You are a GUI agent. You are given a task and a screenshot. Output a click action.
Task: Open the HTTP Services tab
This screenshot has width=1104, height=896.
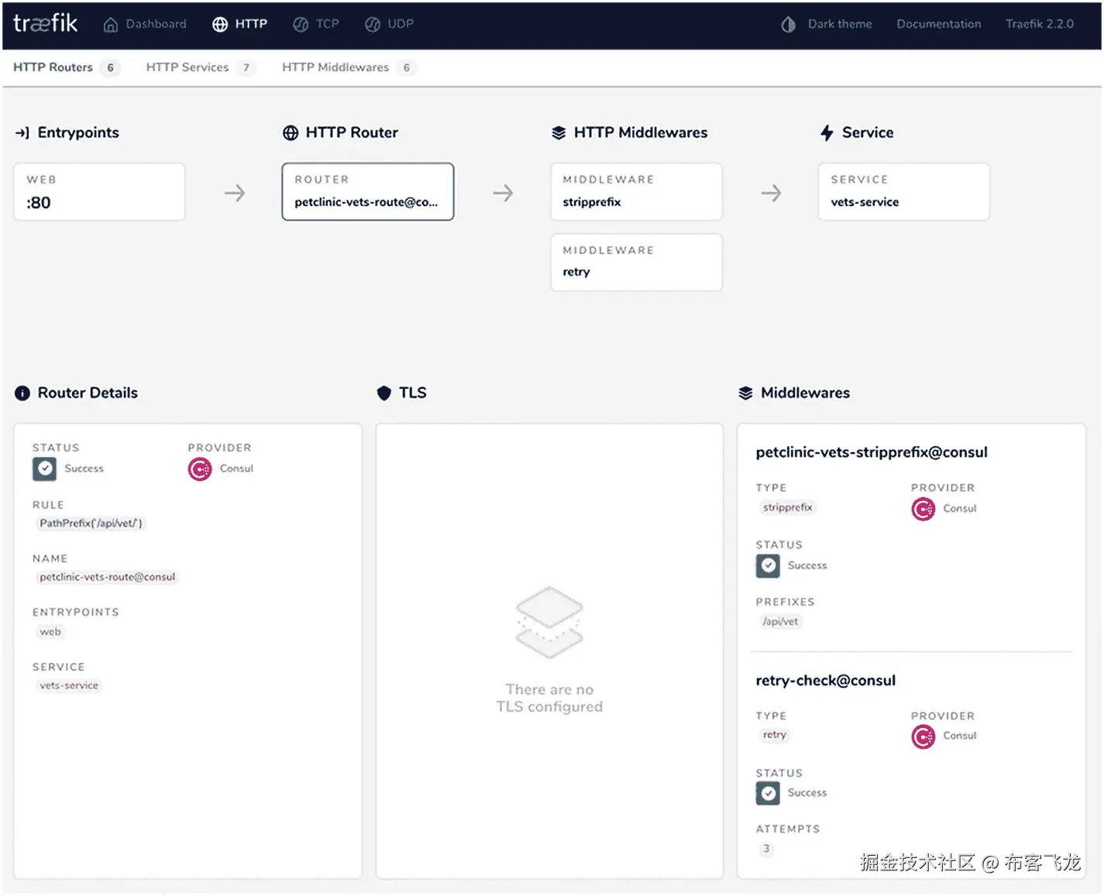tap(201, 67)
